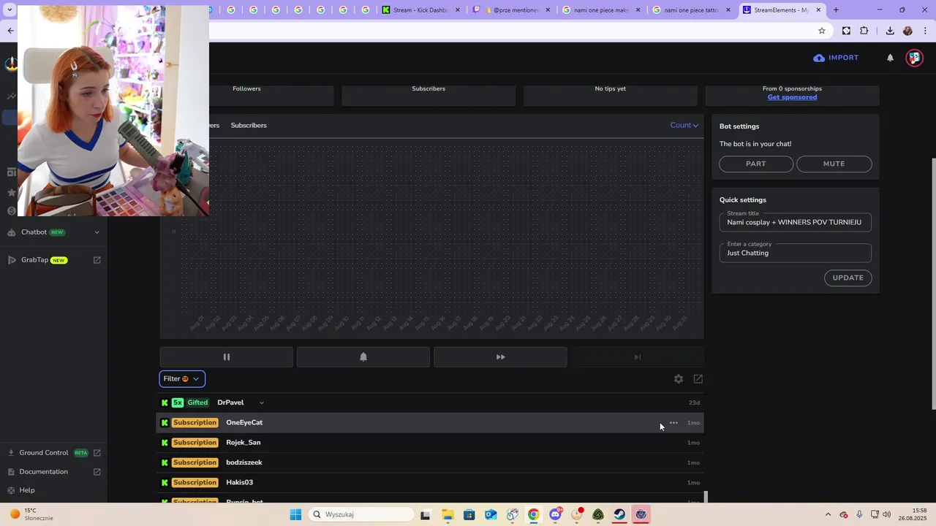Open GrabTap in sidebar
936x526 pixels.
click(x=34, y=260)
